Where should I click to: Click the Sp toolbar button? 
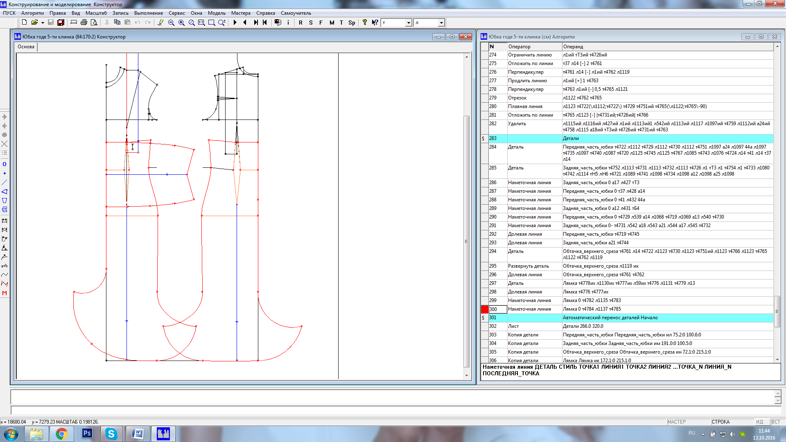(x=352, y=23)
